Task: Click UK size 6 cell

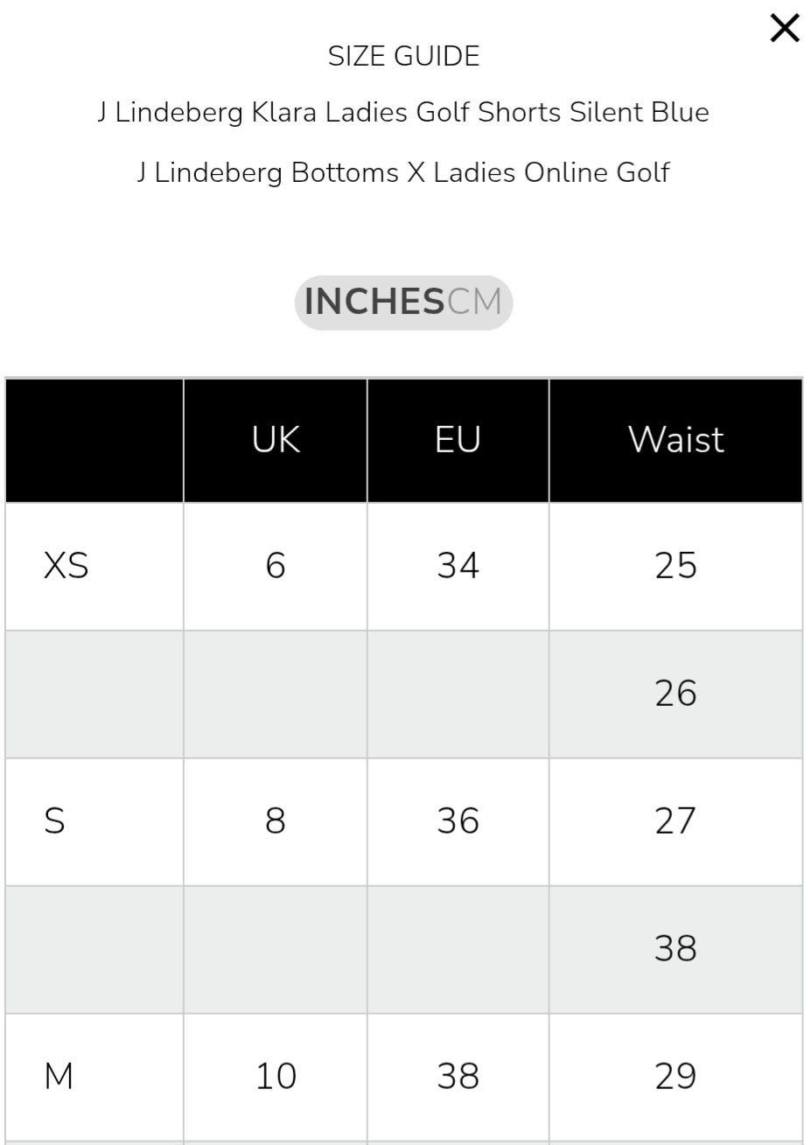Action: [276, 566]
